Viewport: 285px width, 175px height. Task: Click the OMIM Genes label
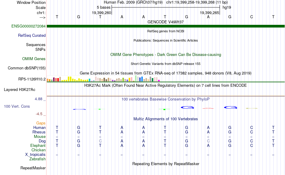pos(34,59)
